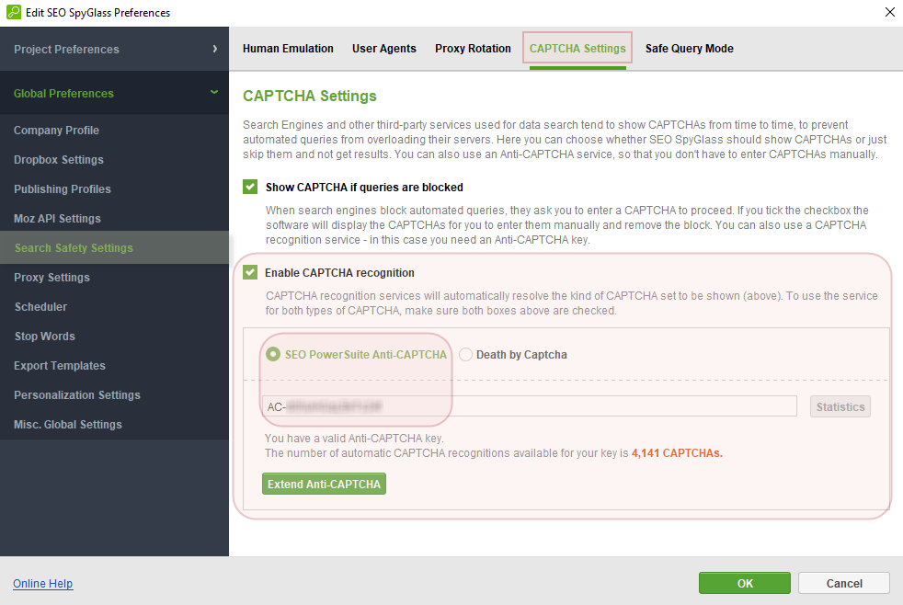
Task: Select Proxy Settings in the sidebar
Action: click(51, 278)
